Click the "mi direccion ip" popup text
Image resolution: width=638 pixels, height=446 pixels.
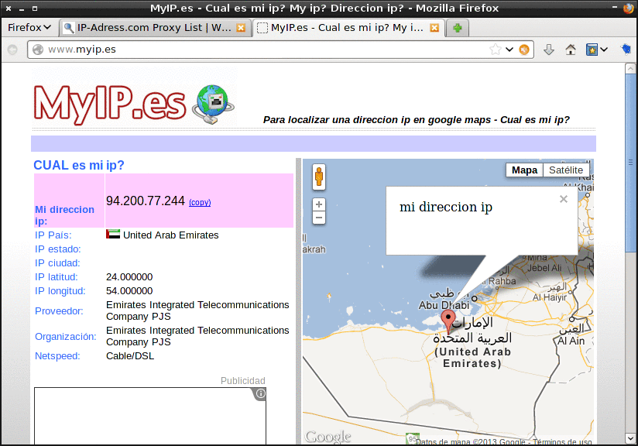tap(446, 208)
